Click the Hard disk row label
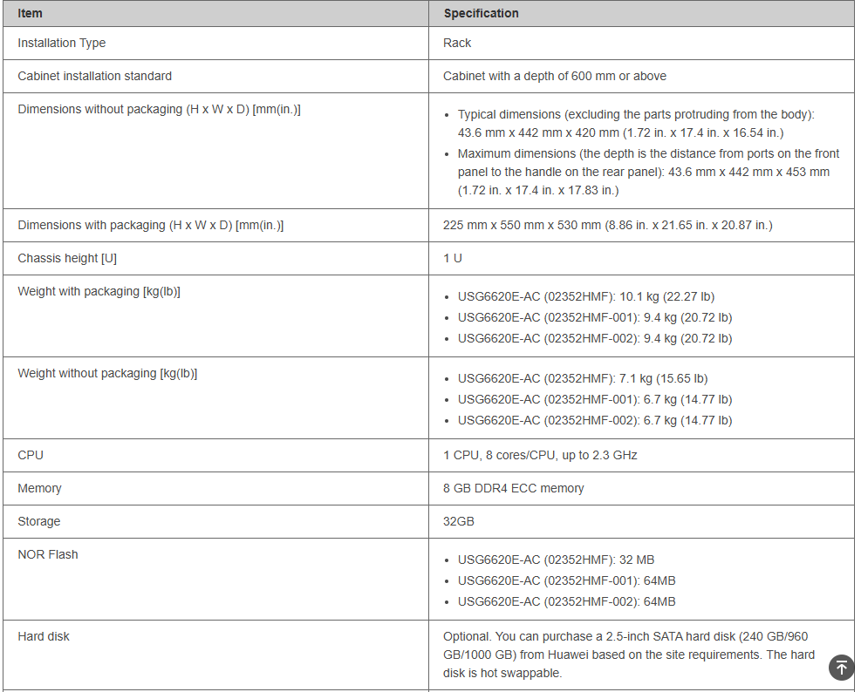Viewport: 861px width, 692px height. tap(44, 636)
